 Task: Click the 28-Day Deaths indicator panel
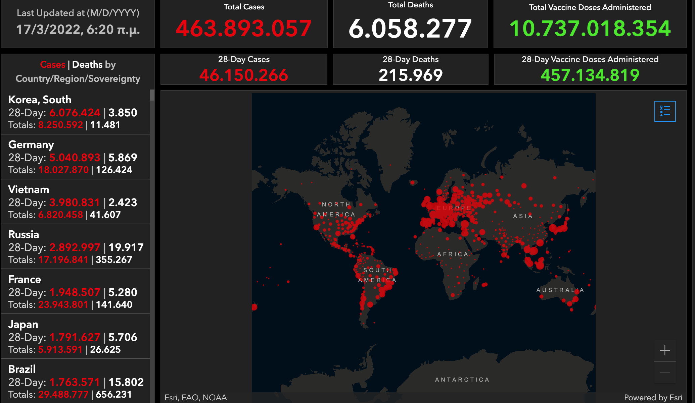(410, 69)
